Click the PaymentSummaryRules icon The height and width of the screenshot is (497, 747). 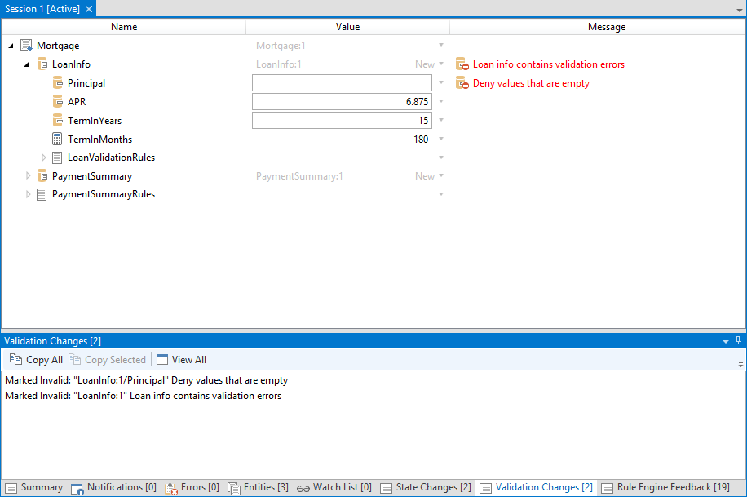pyautogui.click(x=42, y=194)
